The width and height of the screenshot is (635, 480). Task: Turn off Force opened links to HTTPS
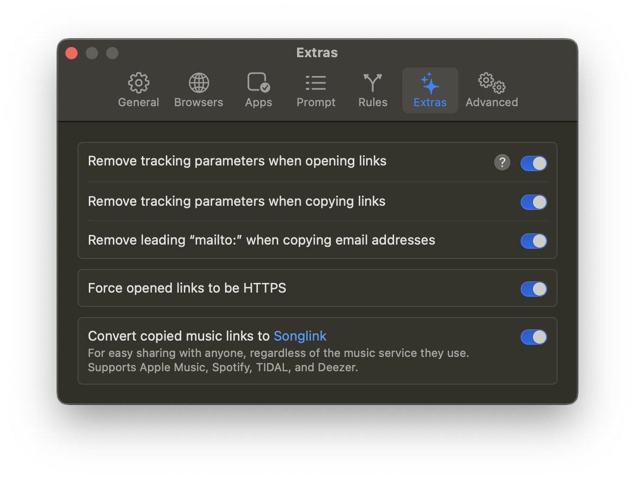pos(534,289)
